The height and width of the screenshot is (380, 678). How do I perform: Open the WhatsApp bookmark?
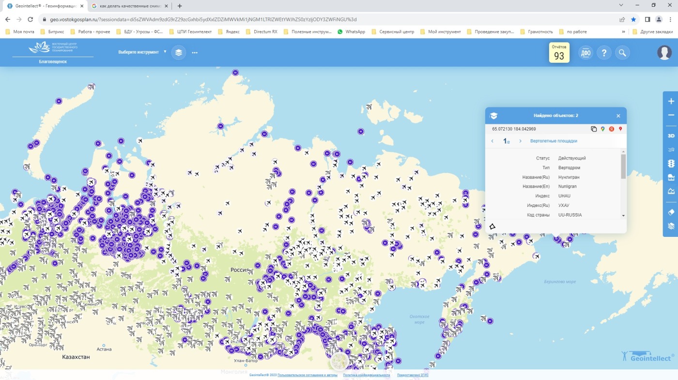click(351, 31)
